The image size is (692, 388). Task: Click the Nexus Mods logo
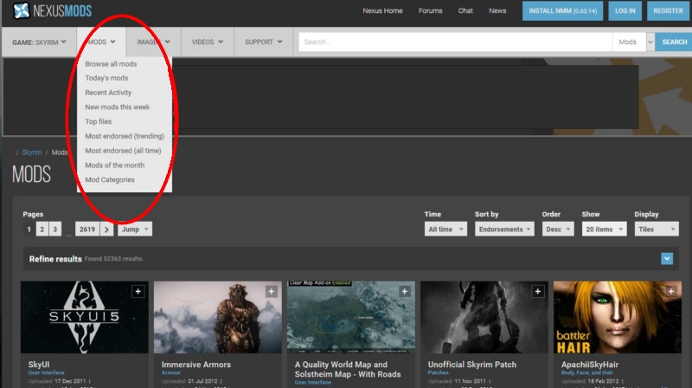click(x=52, y=10)
